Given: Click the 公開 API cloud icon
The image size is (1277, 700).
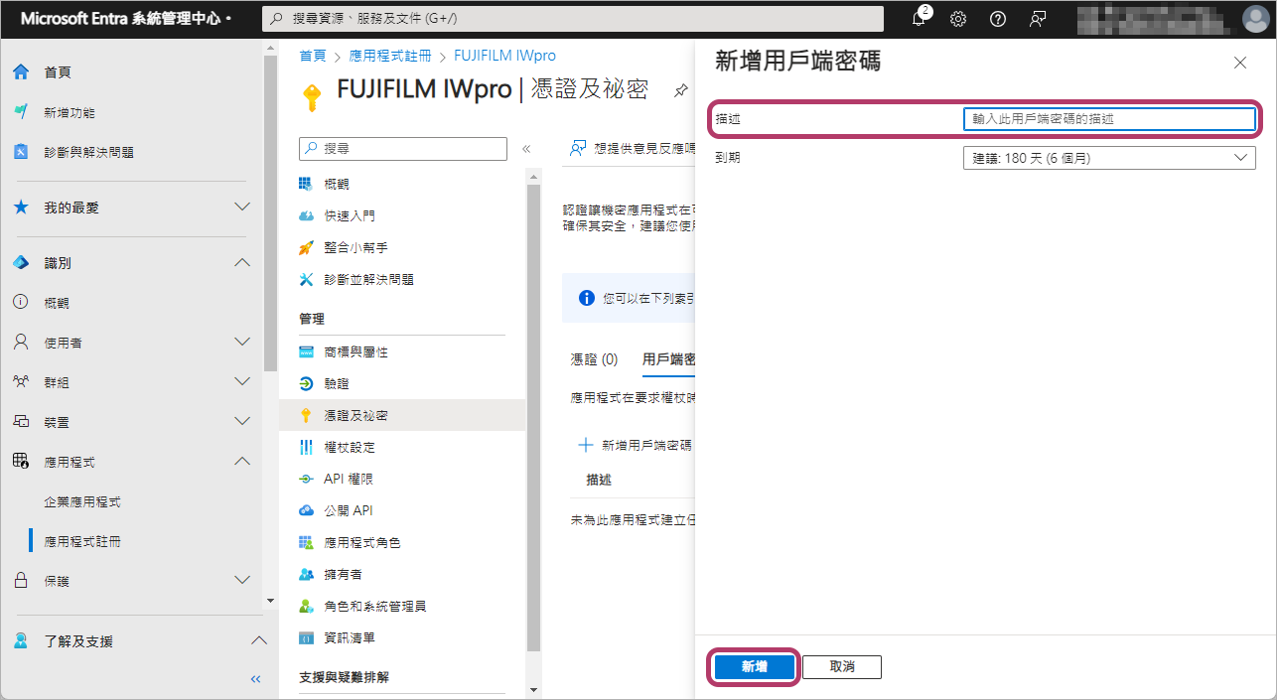Looking at the screenshot, I should coord(306,510).
